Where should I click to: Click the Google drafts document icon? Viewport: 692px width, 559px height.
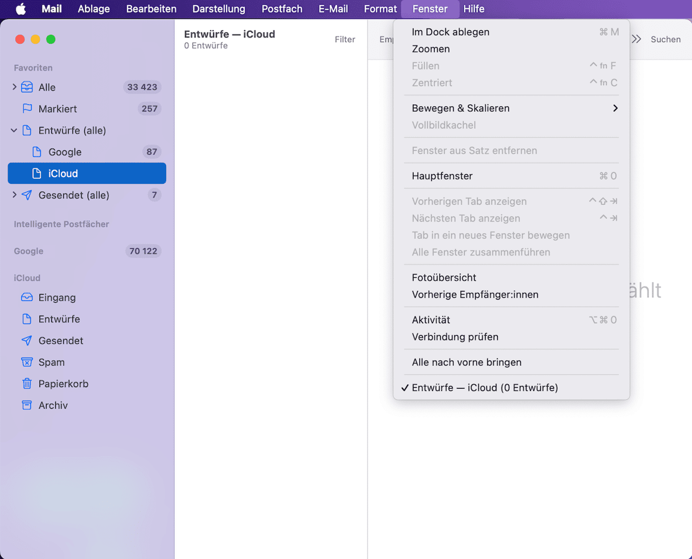point(37,152)
